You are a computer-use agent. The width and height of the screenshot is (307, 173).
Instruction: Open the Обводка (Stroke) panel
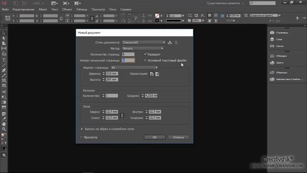click(x=278, y=56)
